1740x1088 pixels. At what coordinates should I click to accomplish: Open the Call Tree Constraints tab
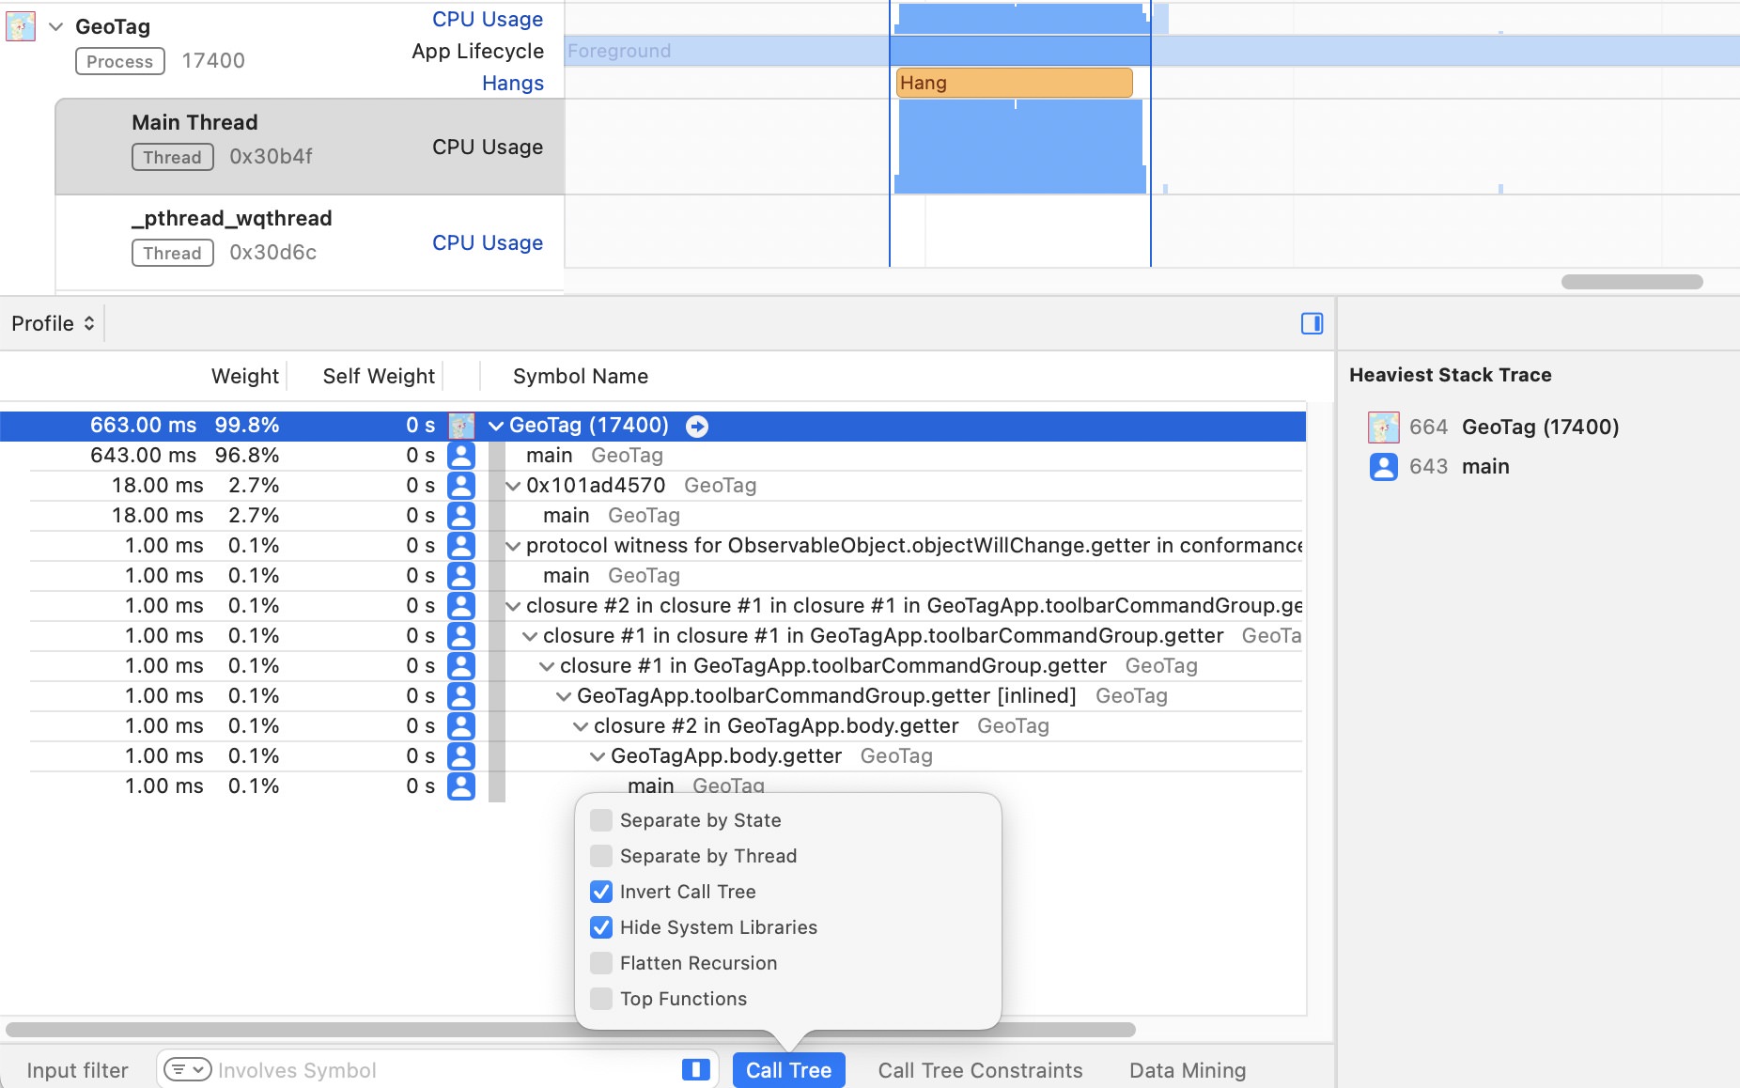click(980, 1070)
